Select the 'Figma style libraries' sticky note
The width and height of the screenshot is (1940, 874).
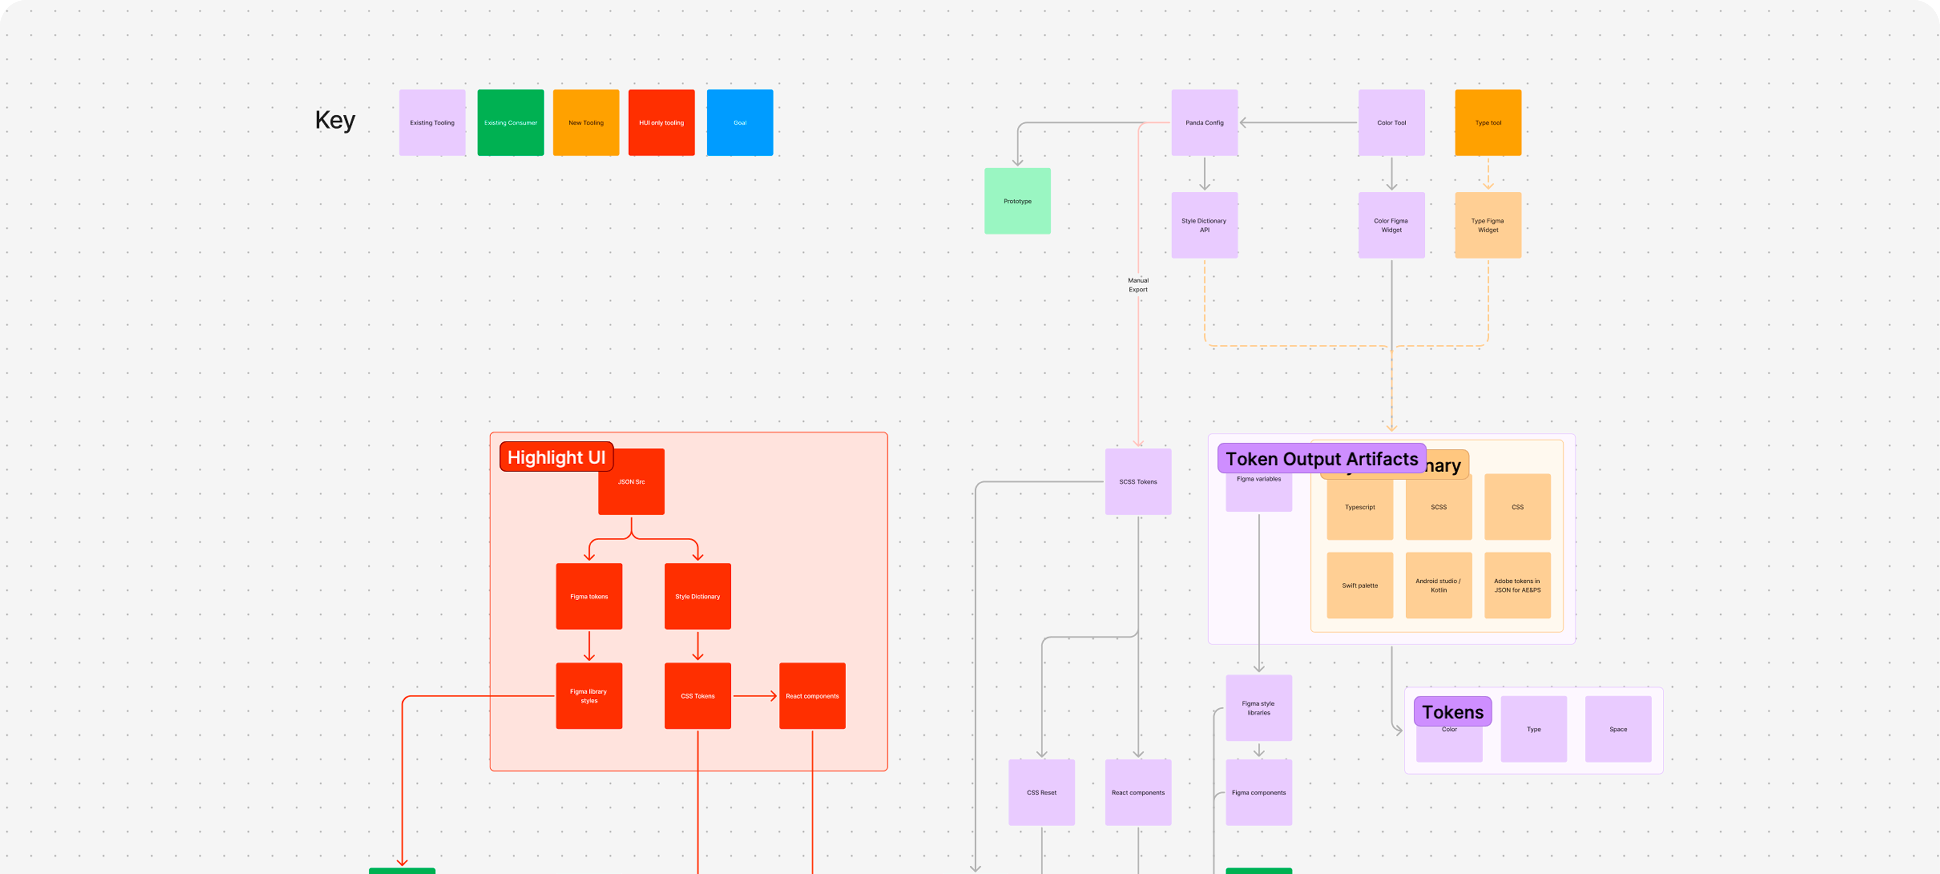point(1258,708)
